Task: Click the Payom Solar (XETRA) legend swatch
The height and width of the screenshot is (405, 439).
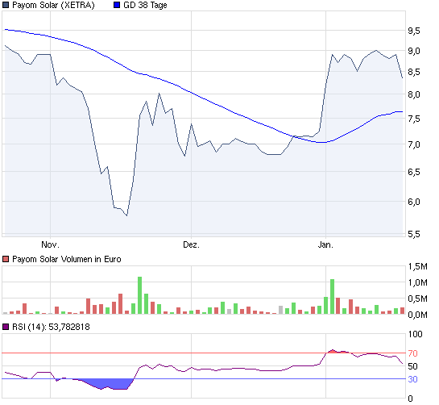Action: [x=6, y=5]
